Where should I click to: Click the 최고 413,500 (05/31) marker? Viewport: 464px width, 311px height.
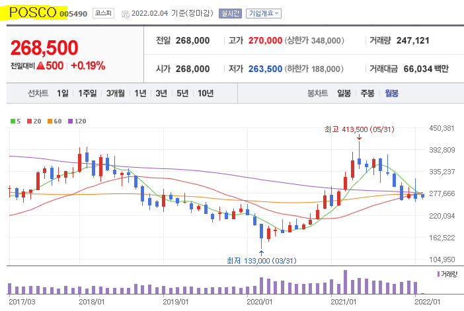(x=360, y=129)
